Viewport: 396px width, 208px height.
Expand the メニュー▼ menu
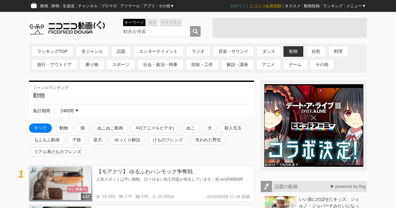(x=356, y=6)
